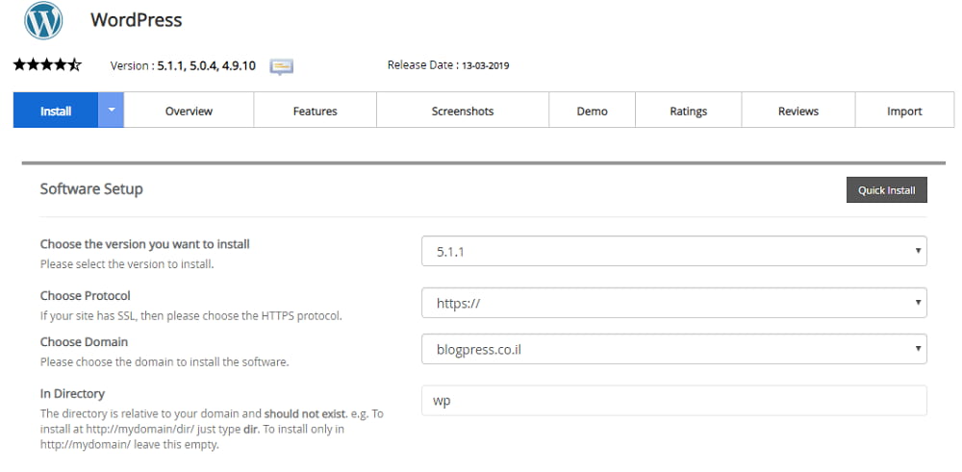The image size is (962, 472).
Task: Open the Ratings tab
Action: (x=689, y=111)
